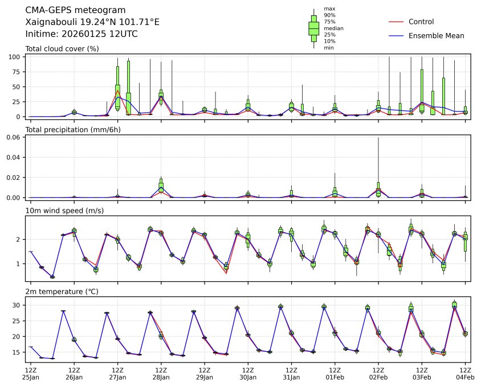Click the red Control legend line
Image resolution: width=481 pixels, height=387 pixels.
point(396,22)
